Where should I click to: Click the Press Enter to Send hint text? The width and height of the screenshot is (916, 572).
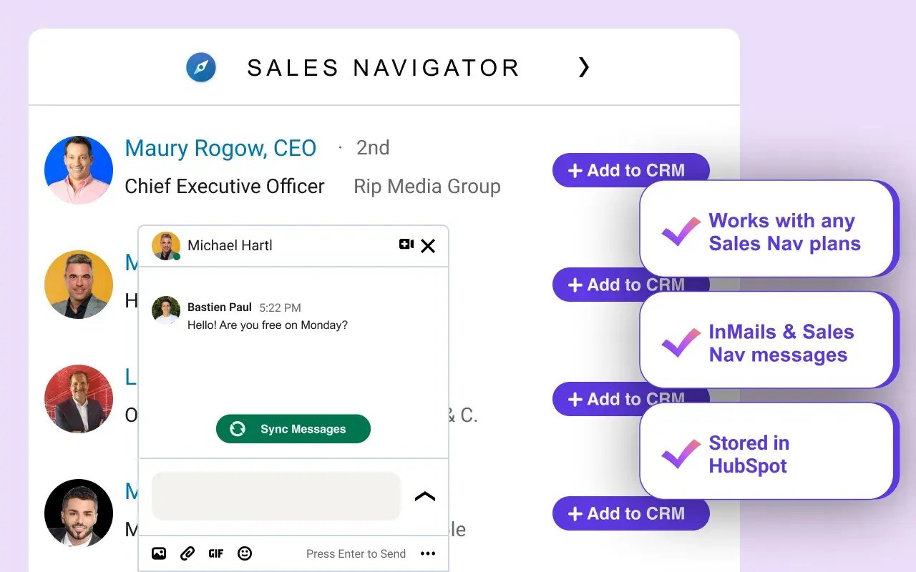click(x=356, y=553)
